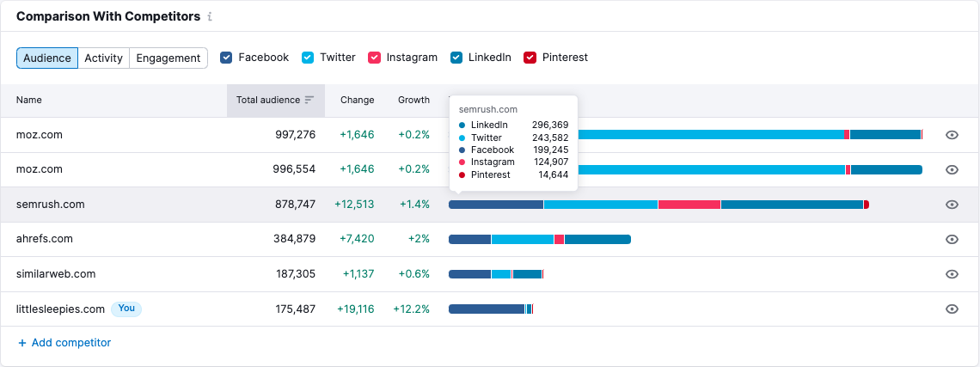The image size is (980, 367).
Task: Hide semrush.com row using eye icon
Action: click(x=952, y=205)
